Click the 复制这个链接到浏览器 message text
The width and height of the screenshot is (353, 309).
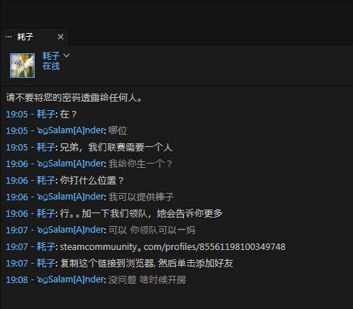(x=147, y=264)
